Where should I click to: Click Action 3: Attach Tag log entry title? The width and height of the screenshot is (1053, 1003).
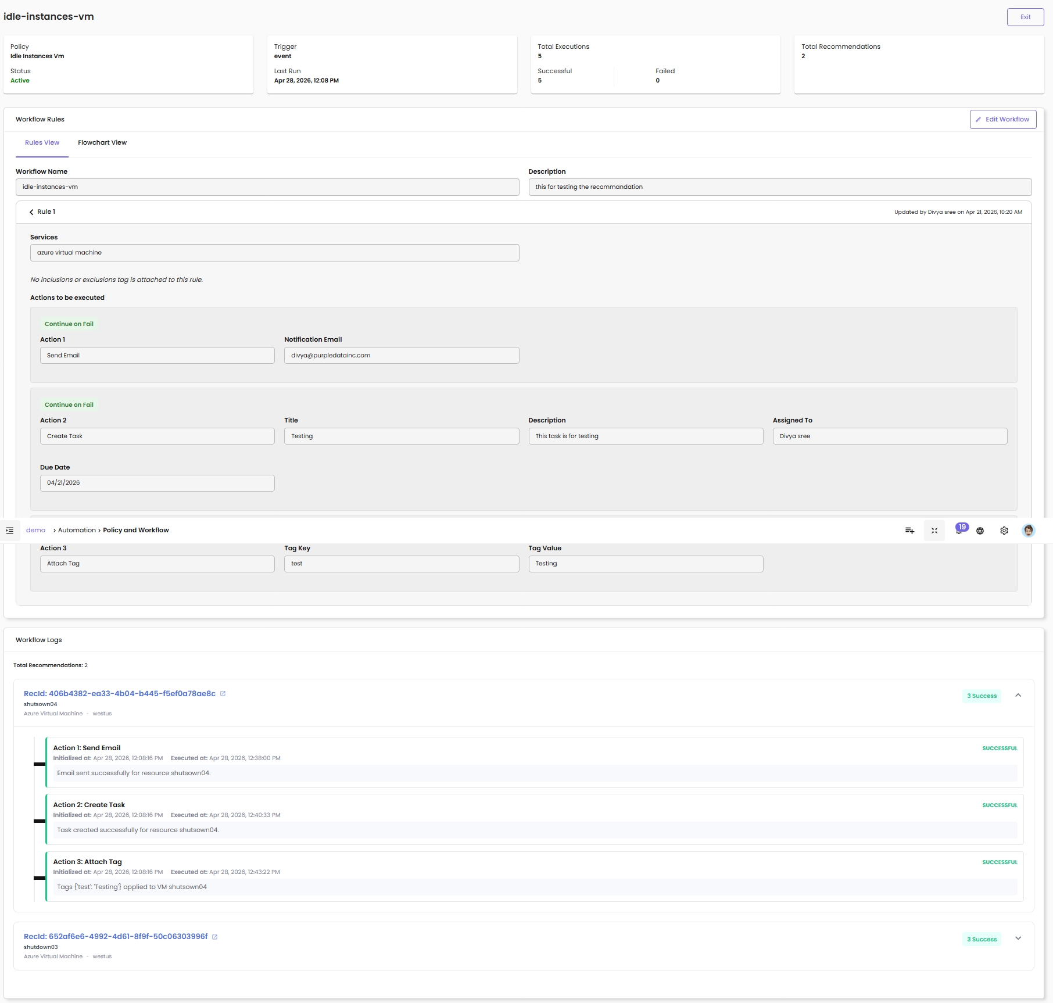tap(88, 862)
